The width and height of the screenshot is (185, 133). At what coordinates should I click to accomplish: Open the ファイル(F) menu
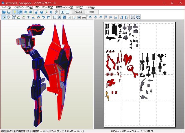pyautogui.click(x=6, y=8)
